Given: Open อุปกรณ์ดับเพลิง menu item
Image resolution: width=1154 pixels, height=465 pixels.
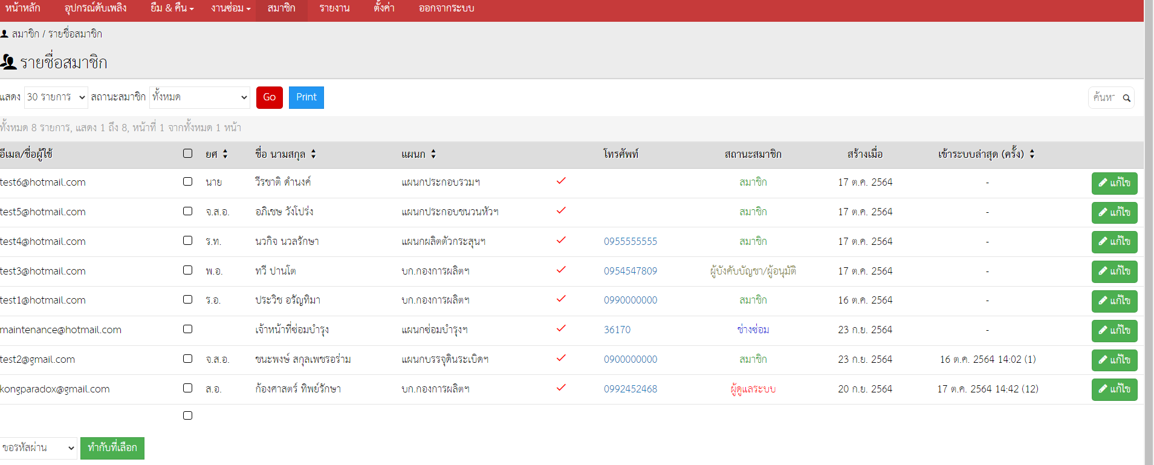Looking at the screenshot, I should (x=96, y=8).
